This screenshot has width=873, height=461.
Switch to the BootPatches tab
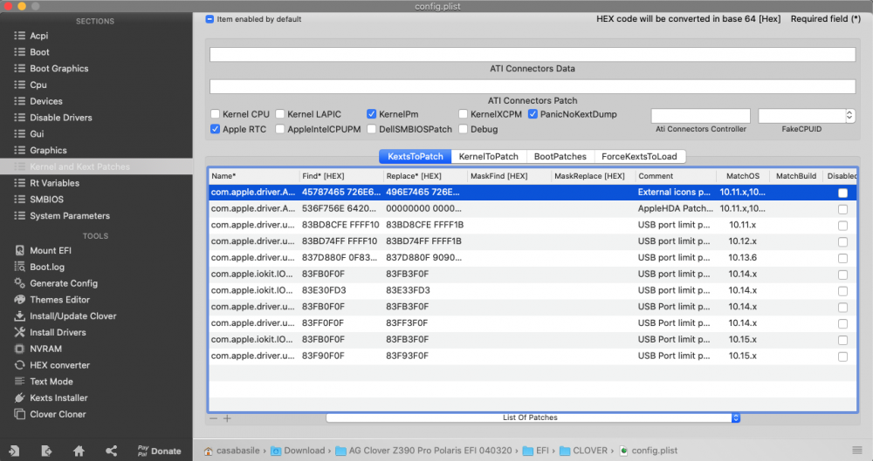[x=560, y=156]
